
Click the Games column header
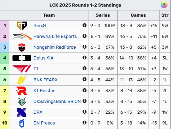coord(138,15)
